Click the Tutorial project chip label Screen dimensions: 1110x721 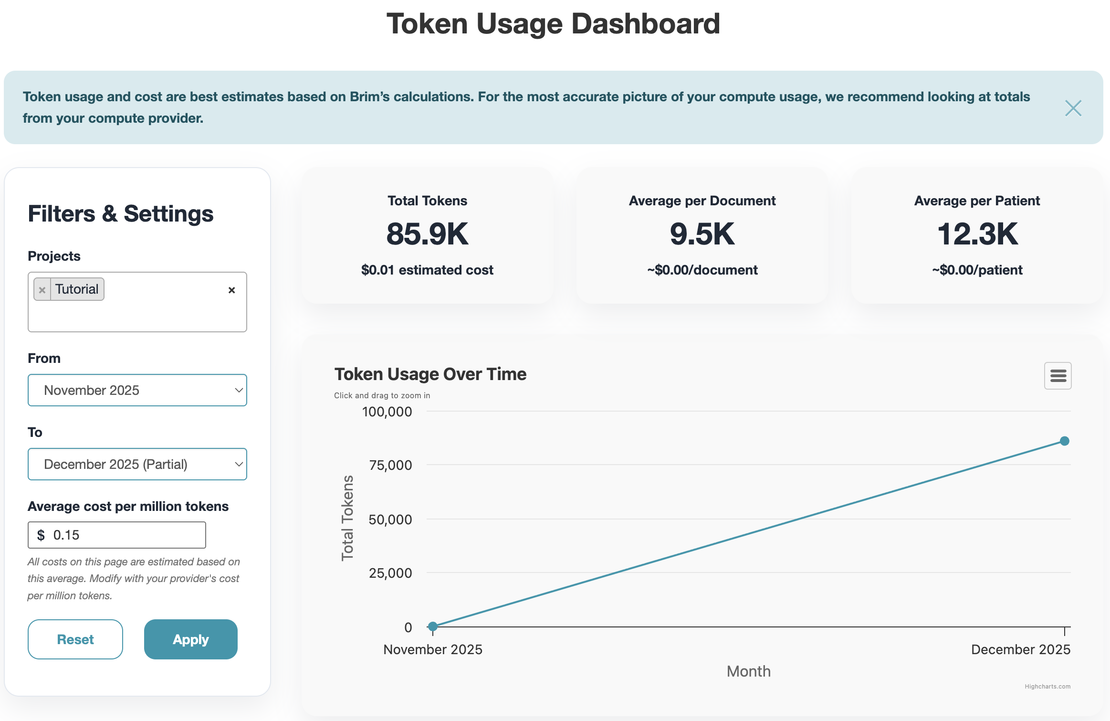pyautogui.click(x=77, y=289)
